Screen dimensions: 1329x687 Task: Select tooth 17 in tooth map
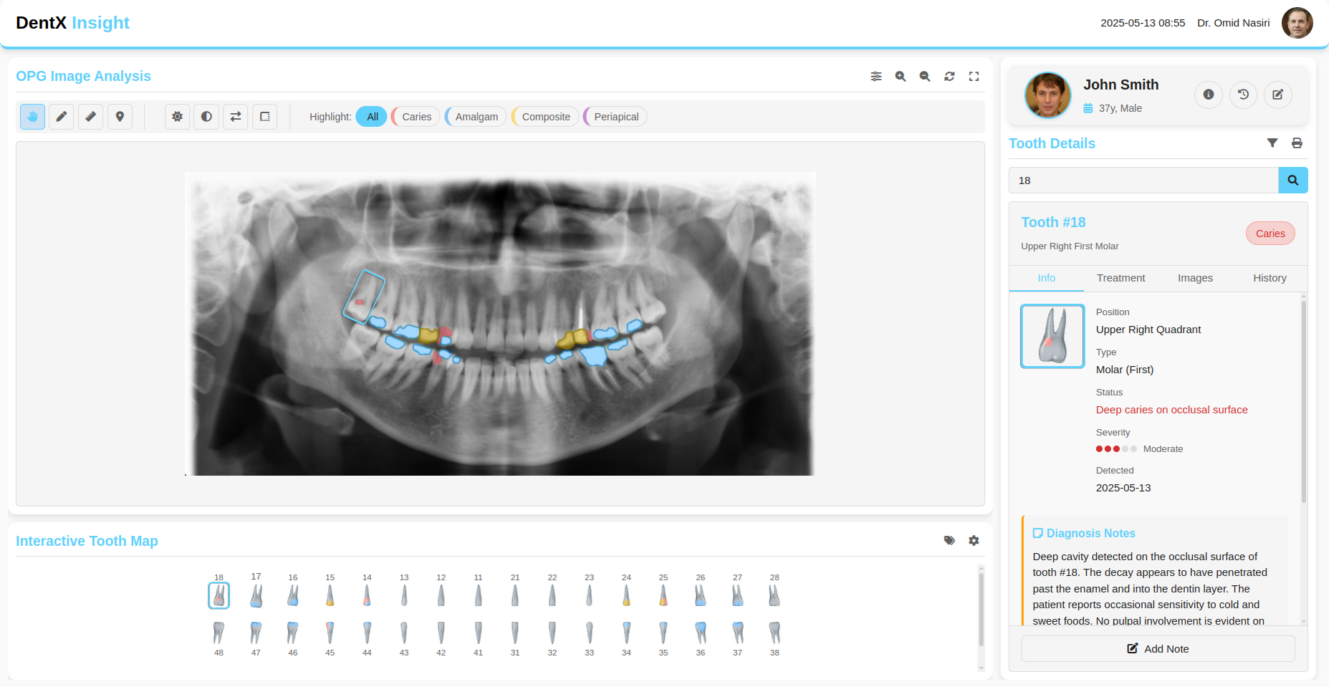click(256, 595)
